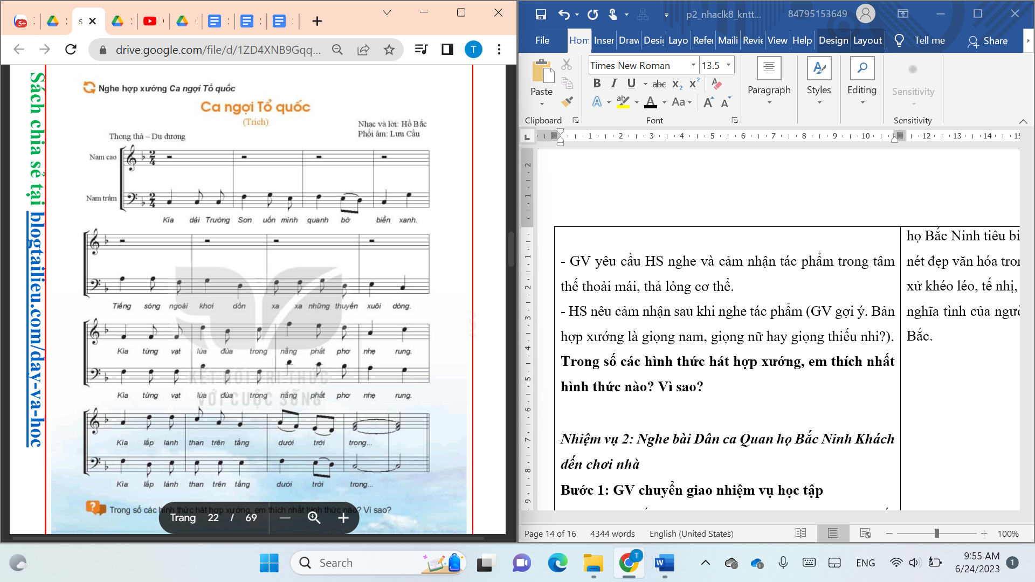The height and width of the screenshot is (582, 1035).
Task: Toggle Superscript formatting
Action: (x=694, y=84)
